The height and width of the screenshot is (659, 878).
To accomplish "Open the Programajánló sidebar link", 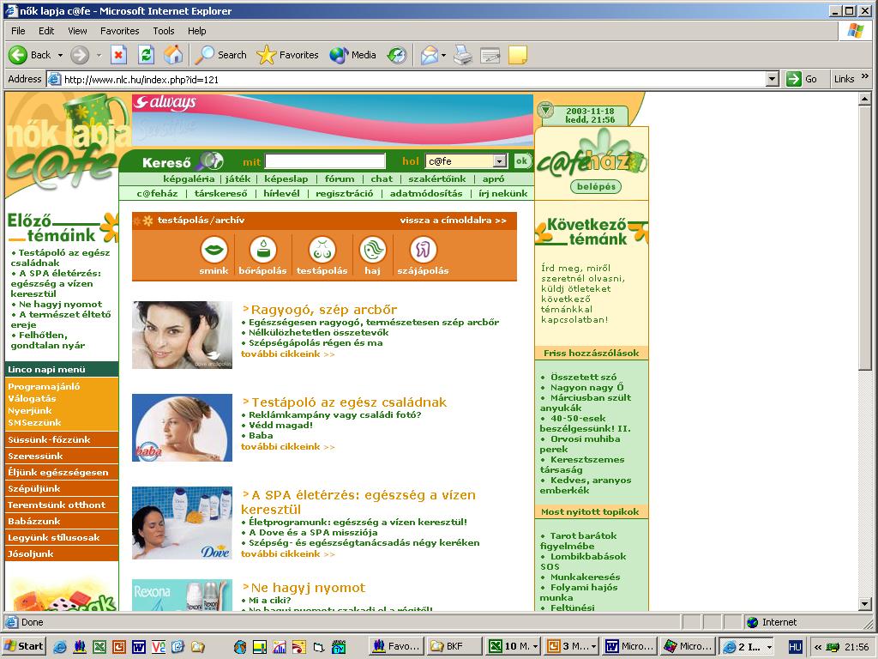I will click(x=44, y=387).
